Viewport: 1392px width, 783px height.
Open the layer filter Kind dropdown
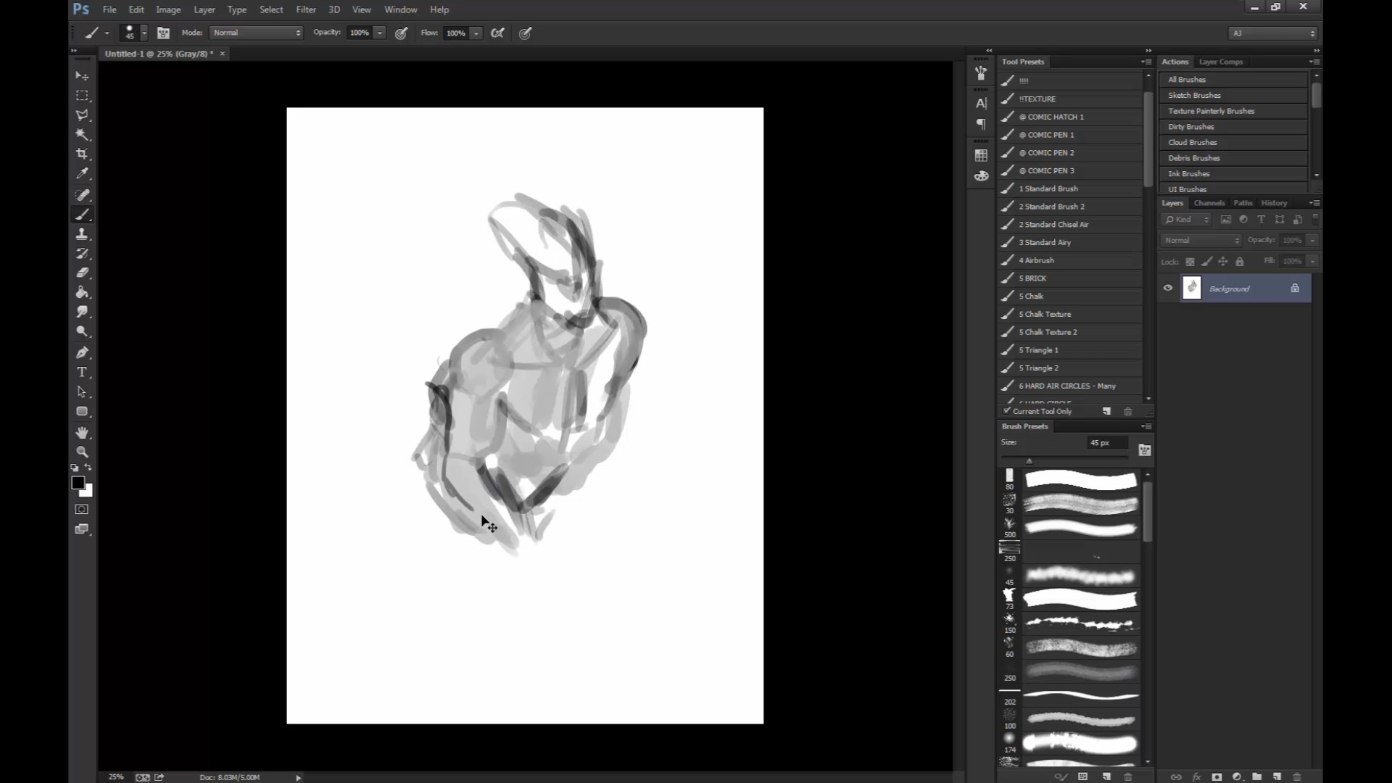(1186, 220)
